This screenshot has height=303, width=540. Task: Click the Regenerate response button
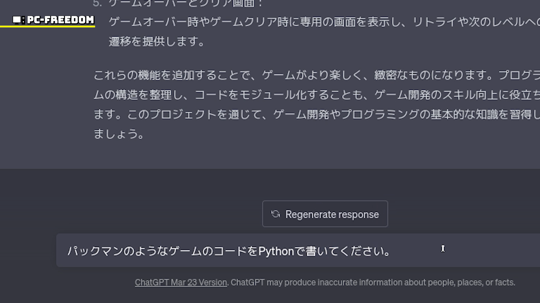coord(325,214)
